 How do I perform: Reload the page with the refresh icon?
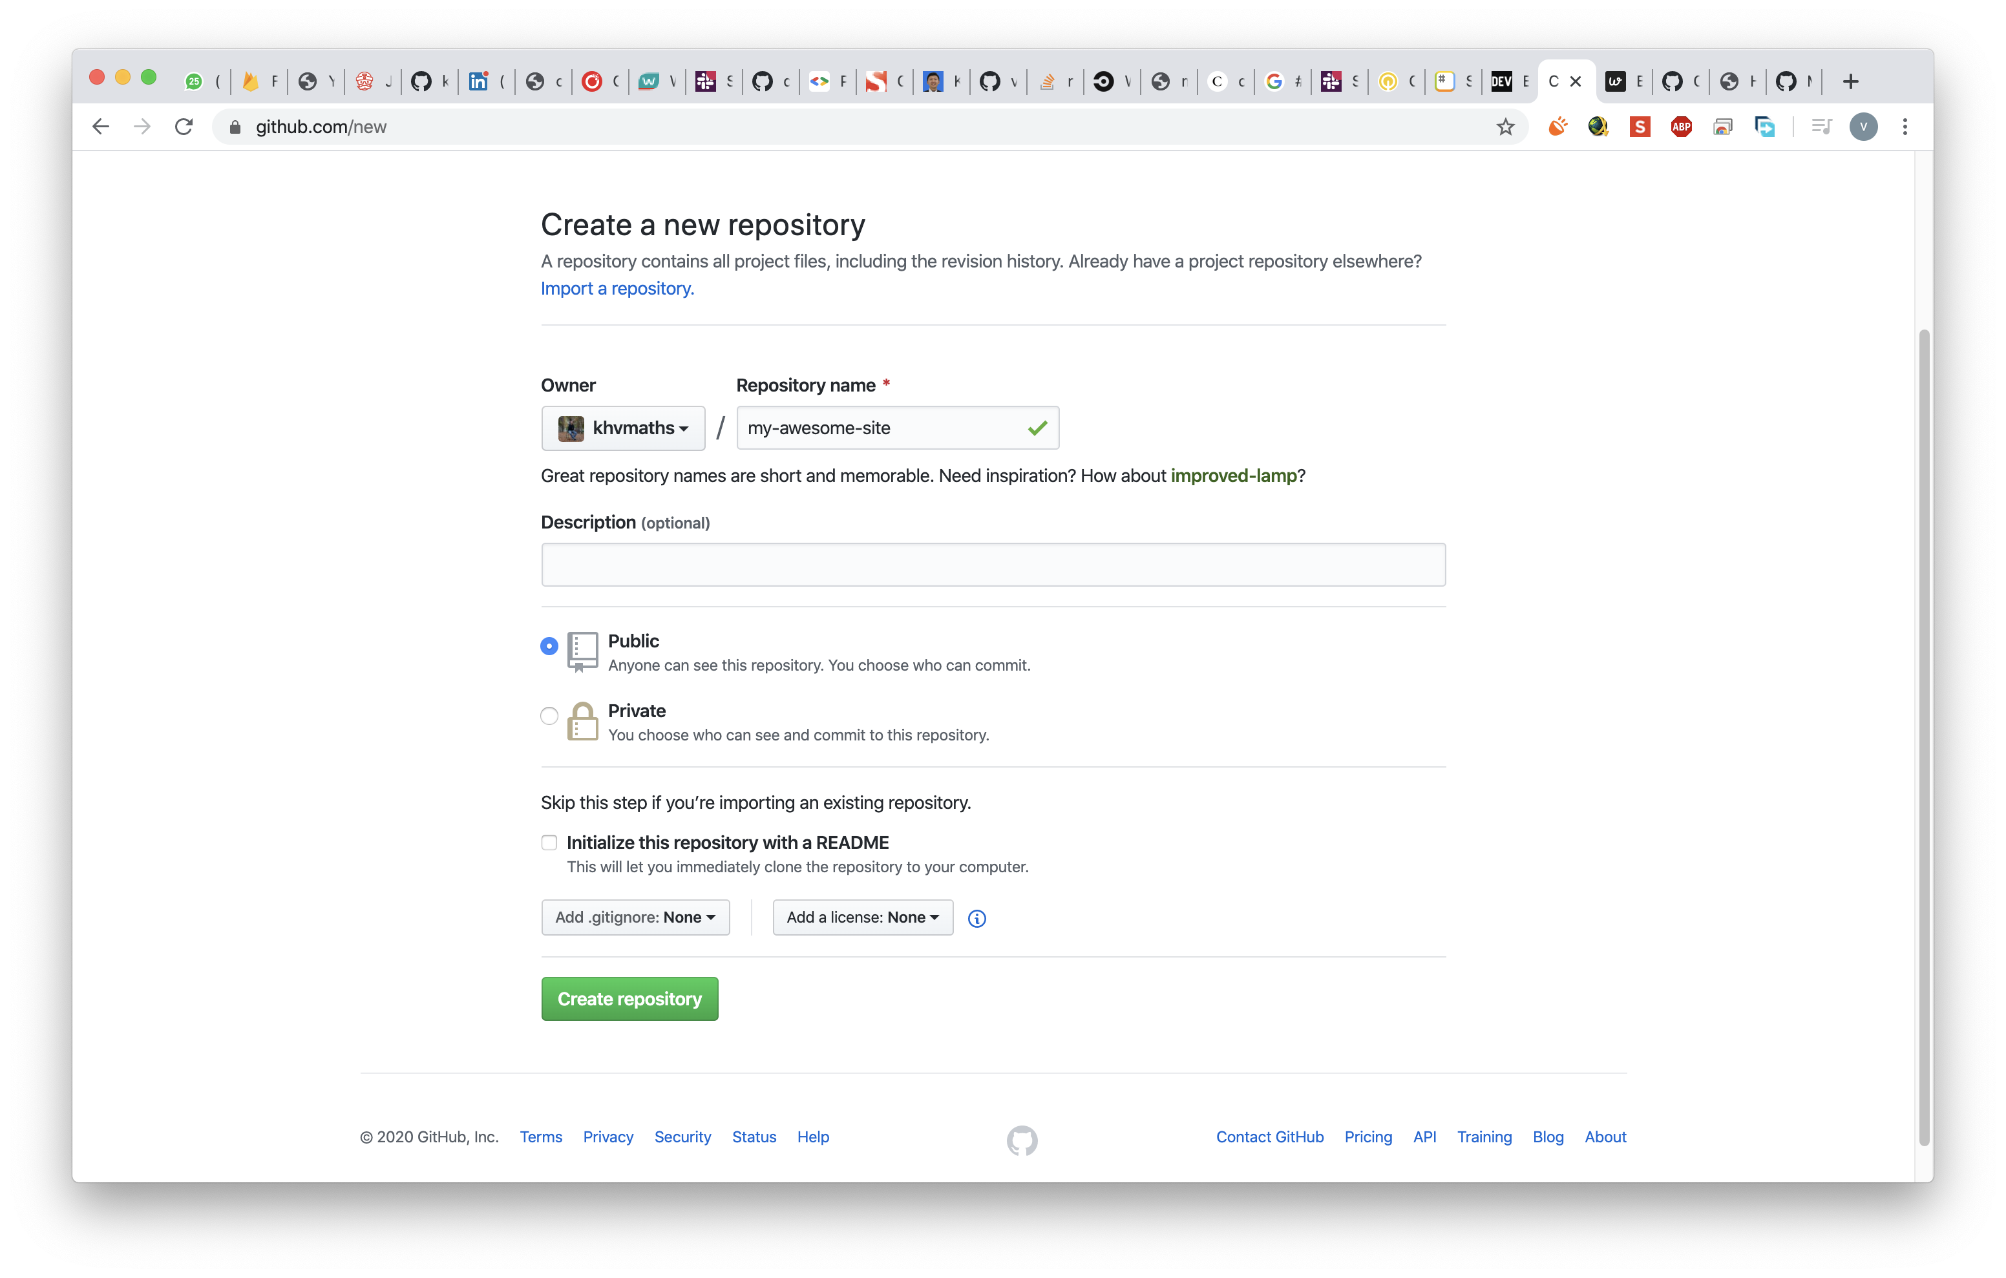[184, 127]
